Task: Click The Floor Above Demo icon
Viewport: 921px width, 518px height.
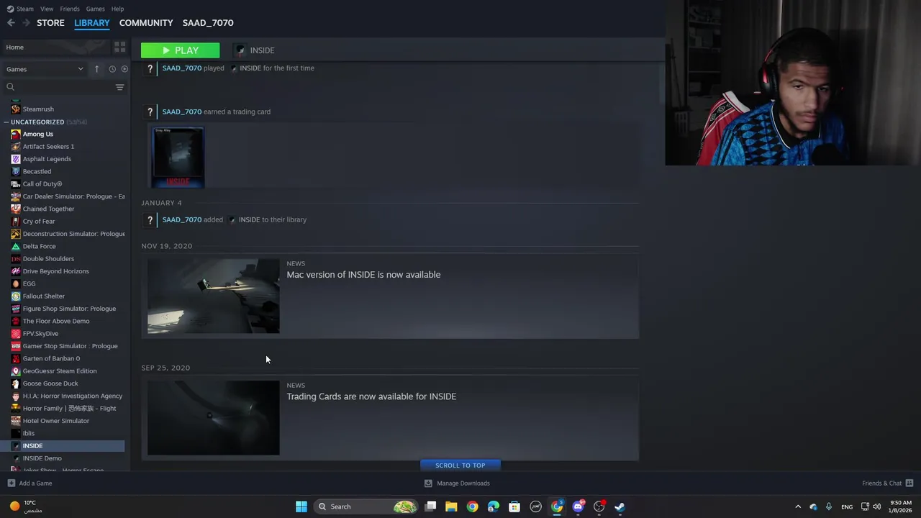Action: 16,321
